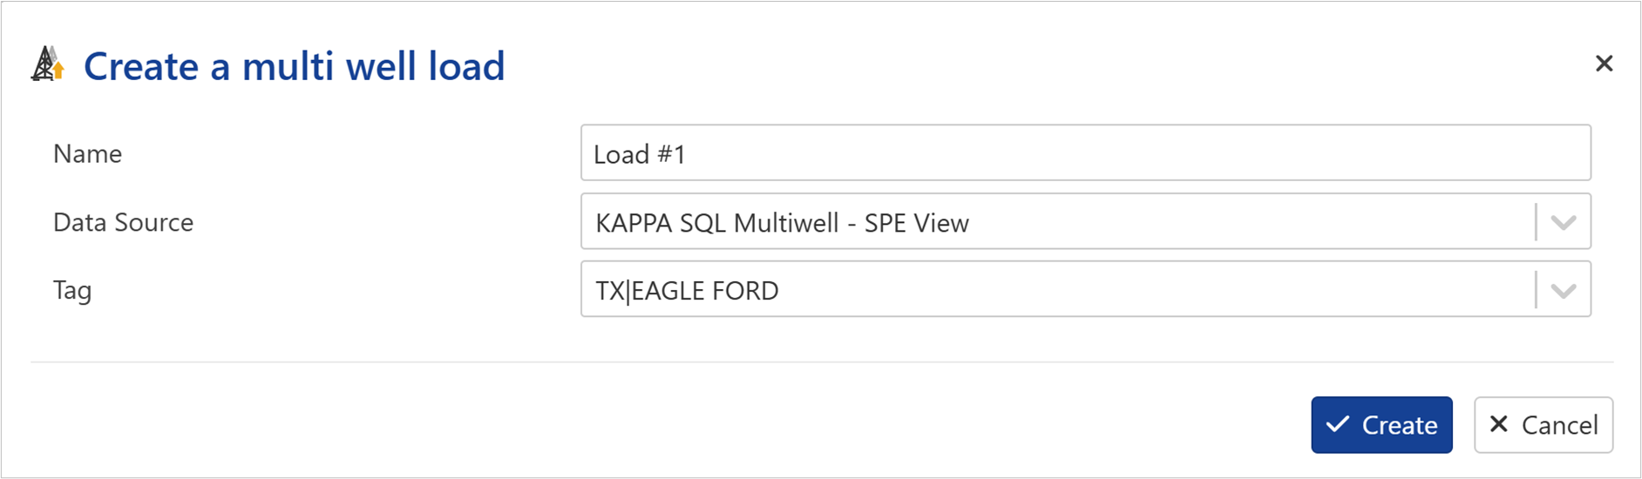Expand the Data Source dropdown arrow
1642x479 pixels.
click(1564, 223)
